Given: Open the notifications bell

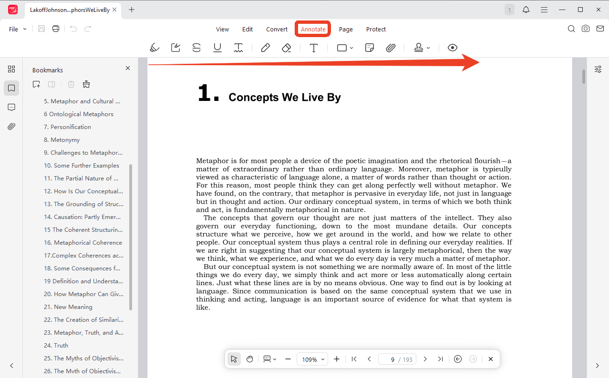Looking at the screenshot, I should click(x=526, y=10).
